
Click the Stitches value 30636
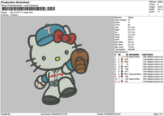click(160, 2)
